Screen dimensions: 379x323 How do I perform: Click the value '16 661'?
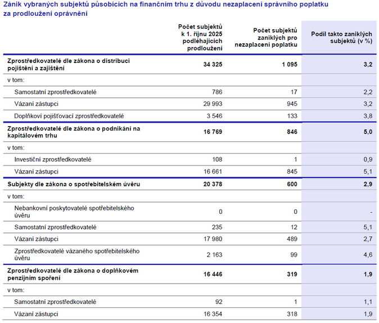coord(213,172)
